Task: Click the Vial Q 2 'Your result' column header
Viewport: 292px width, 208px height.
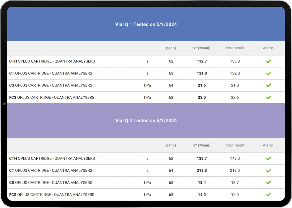Action: (235, 145)
